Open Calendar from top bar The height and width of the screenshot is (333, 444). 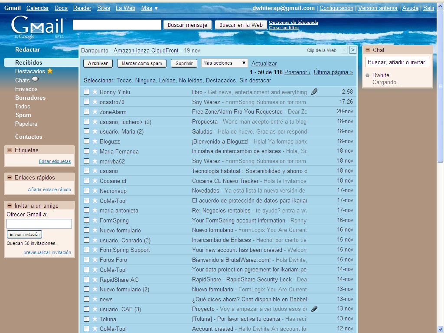[37, 8]
